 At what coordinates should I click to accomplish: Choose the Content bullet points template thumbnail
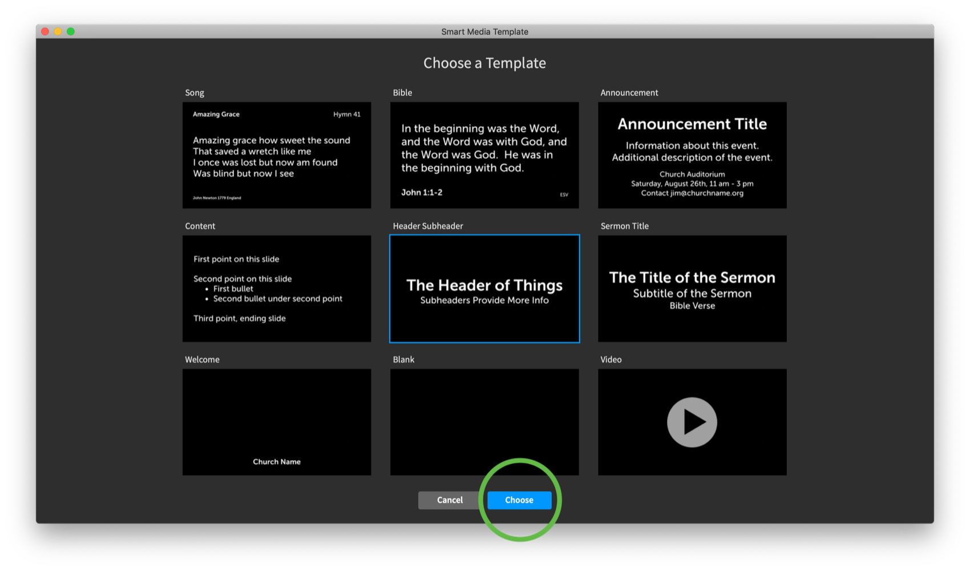pos(277,289)
